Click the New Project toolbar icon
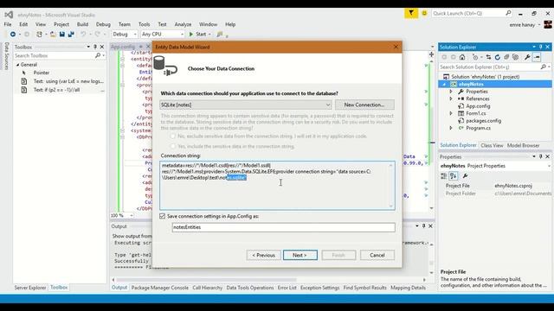Viewport: 554px width, 311px height. 39,35
